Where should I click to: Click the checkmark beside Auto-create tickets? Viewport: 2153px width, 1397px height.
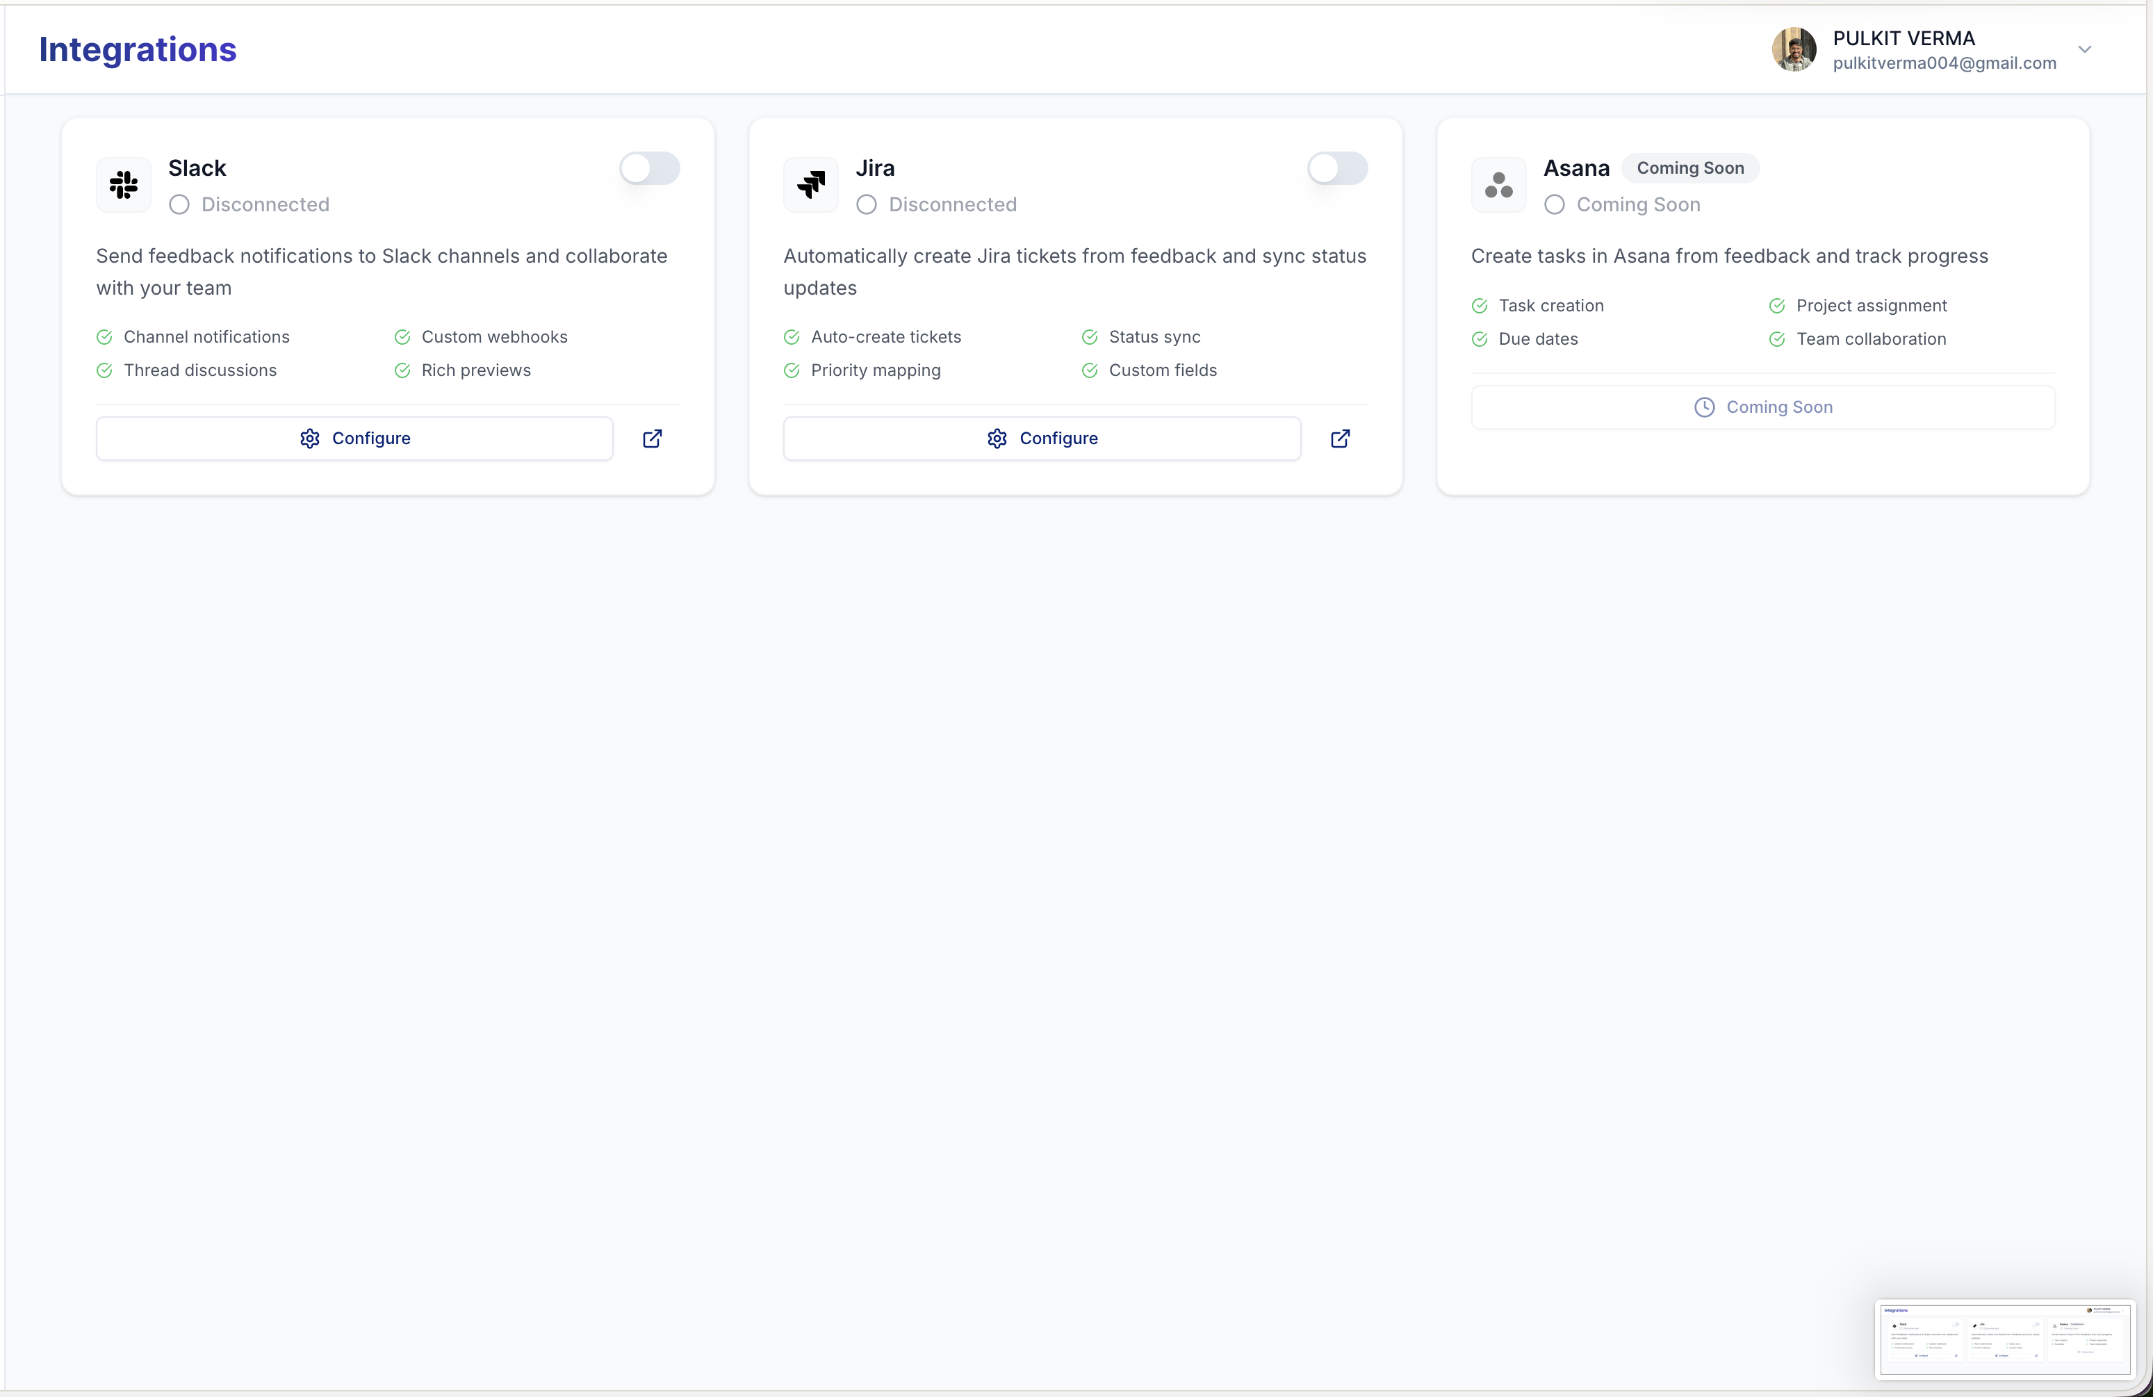coord(792,336)
